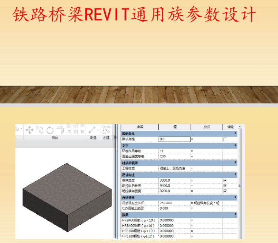
Task: Select the Measure tool icon
Action: [x=93, y=130]
